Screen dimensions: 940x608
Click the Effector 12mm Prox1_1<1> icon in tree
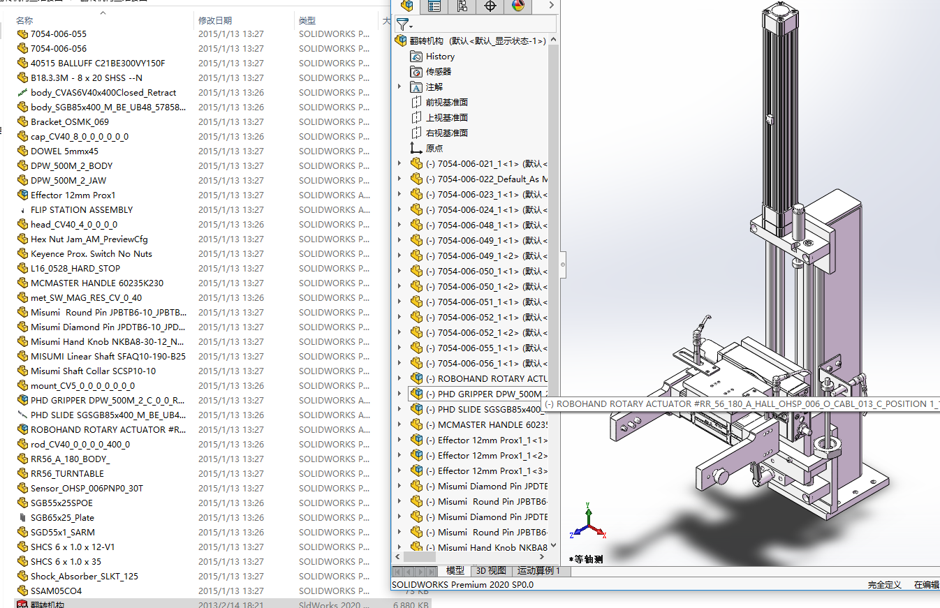tap(416, 440)
